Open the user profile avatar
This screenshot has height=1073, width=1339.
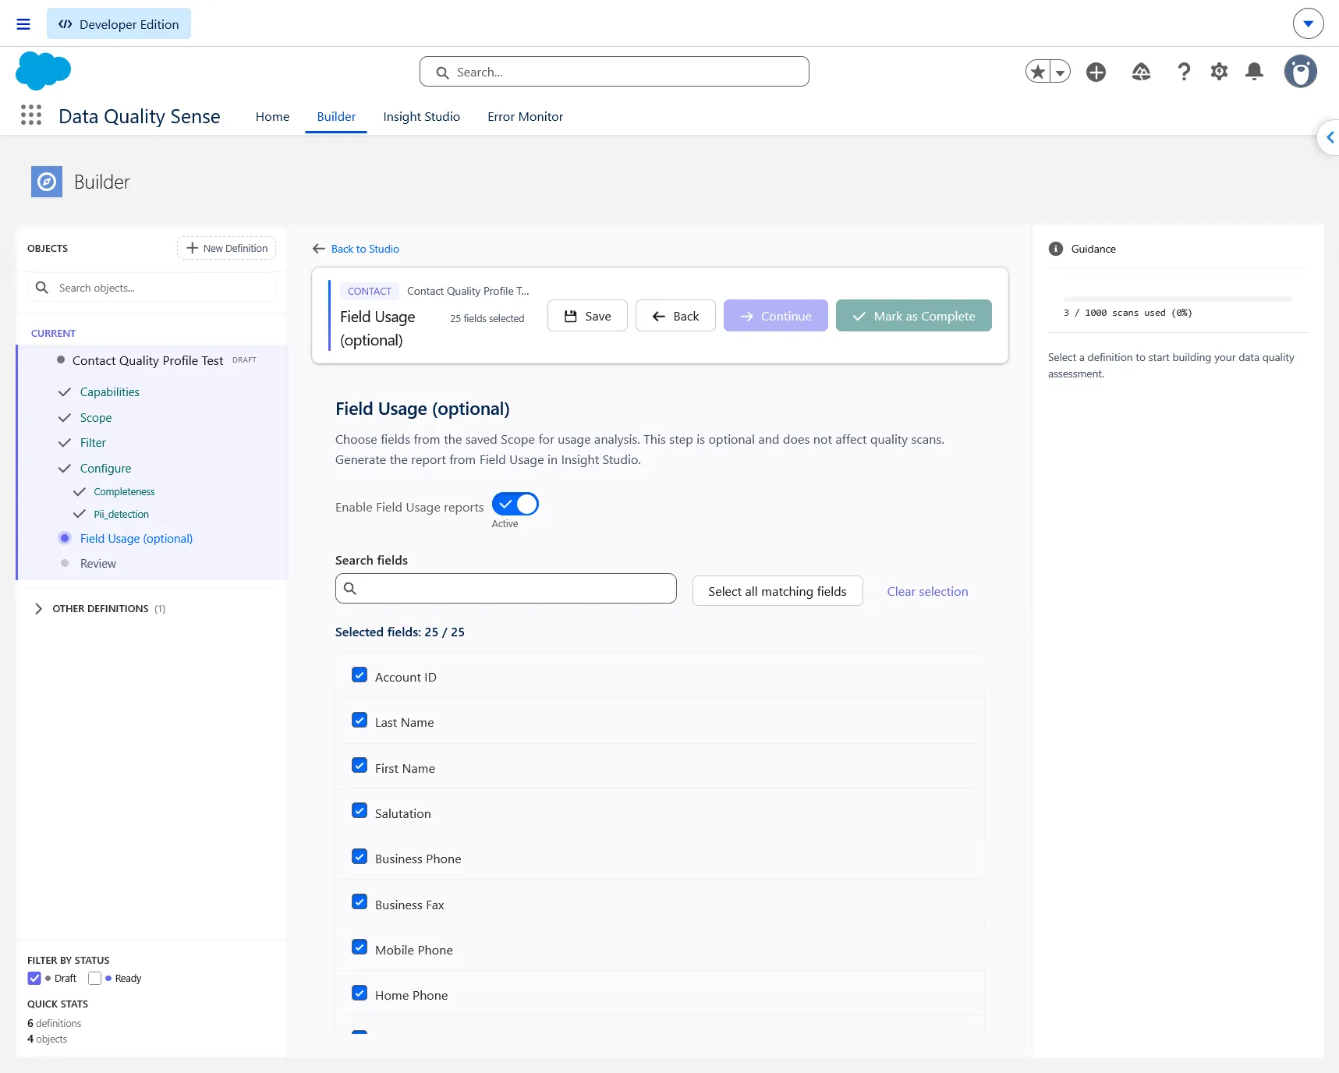(1300, 72)
